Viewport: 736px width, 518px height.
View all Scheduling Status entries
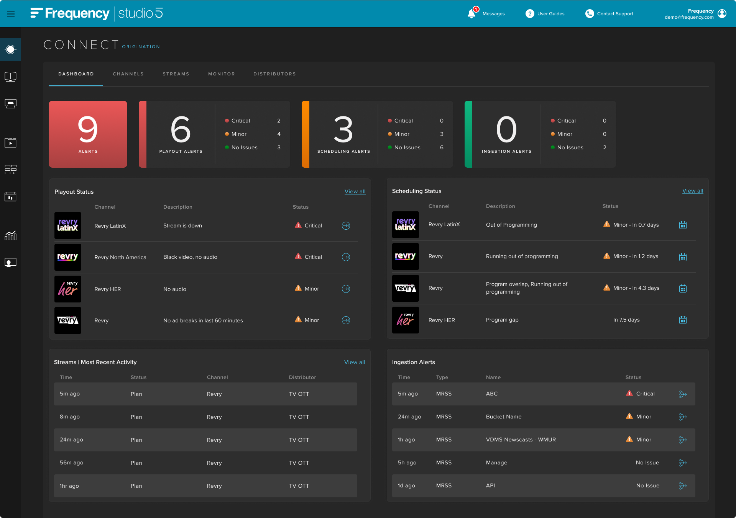pos(693,191)
